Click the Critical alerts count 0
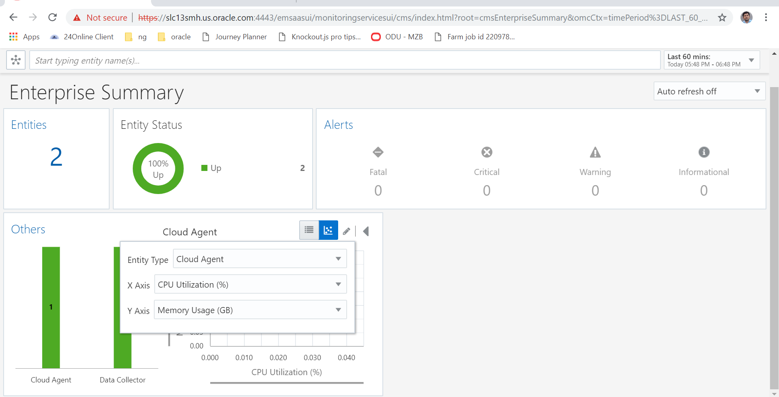Image resolution: width=779 pixels, height=397 pixels. tap(487, 190)
